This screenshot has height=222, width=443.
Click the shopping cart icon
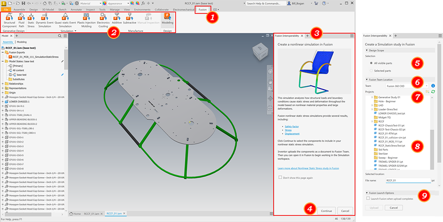pyautogui.click(x=316, y=3)
